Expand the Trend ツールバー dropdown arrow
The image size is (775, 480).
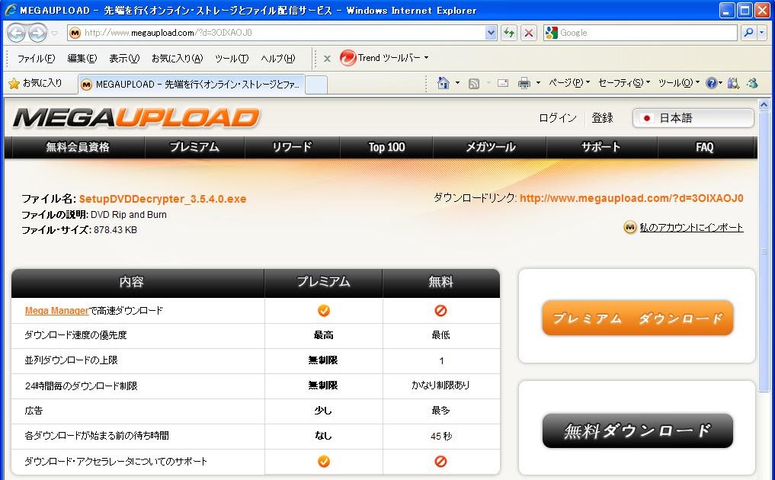click(426, 58)
